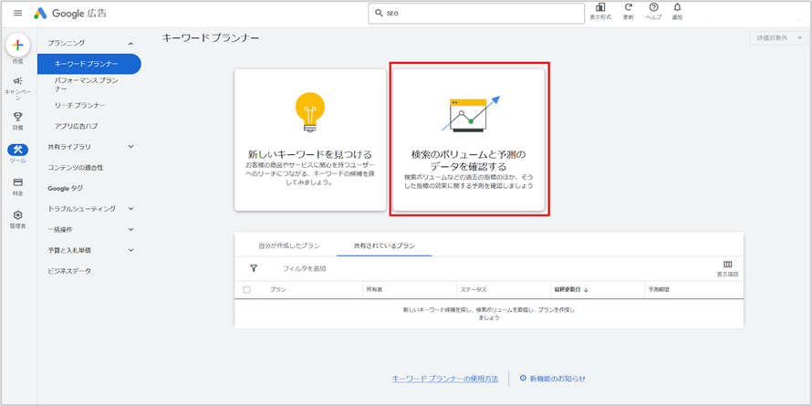Open ビジネスデータ menu item
This screenshot has height=406, width=812.
(69, 271)
